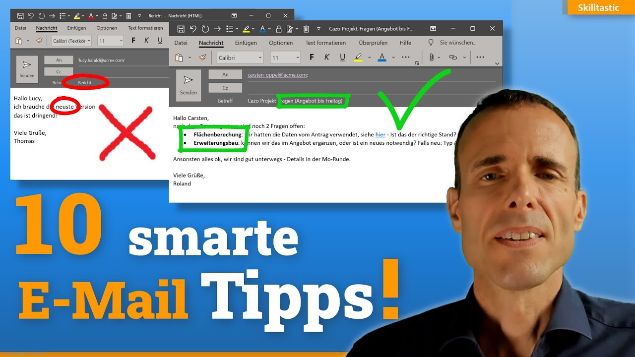Click Save icon in Cazo Projekt-Fragen window
The height and width of the screenshot is (357, 635).
click(181, 29)
